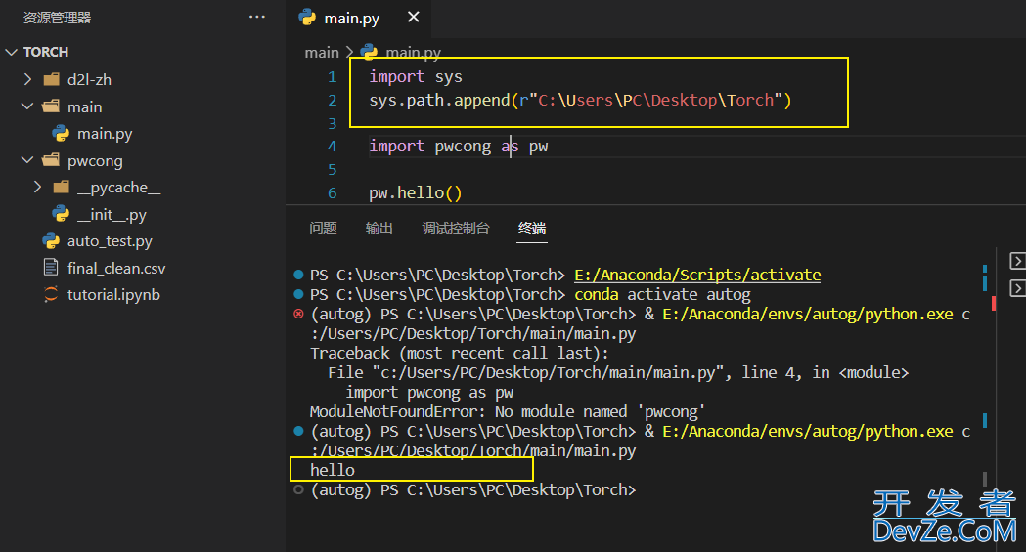This screenshot has height=552, width=1026.
Task: Click the 'import pwcong as pw' line
Action: [x=458, y=147]
